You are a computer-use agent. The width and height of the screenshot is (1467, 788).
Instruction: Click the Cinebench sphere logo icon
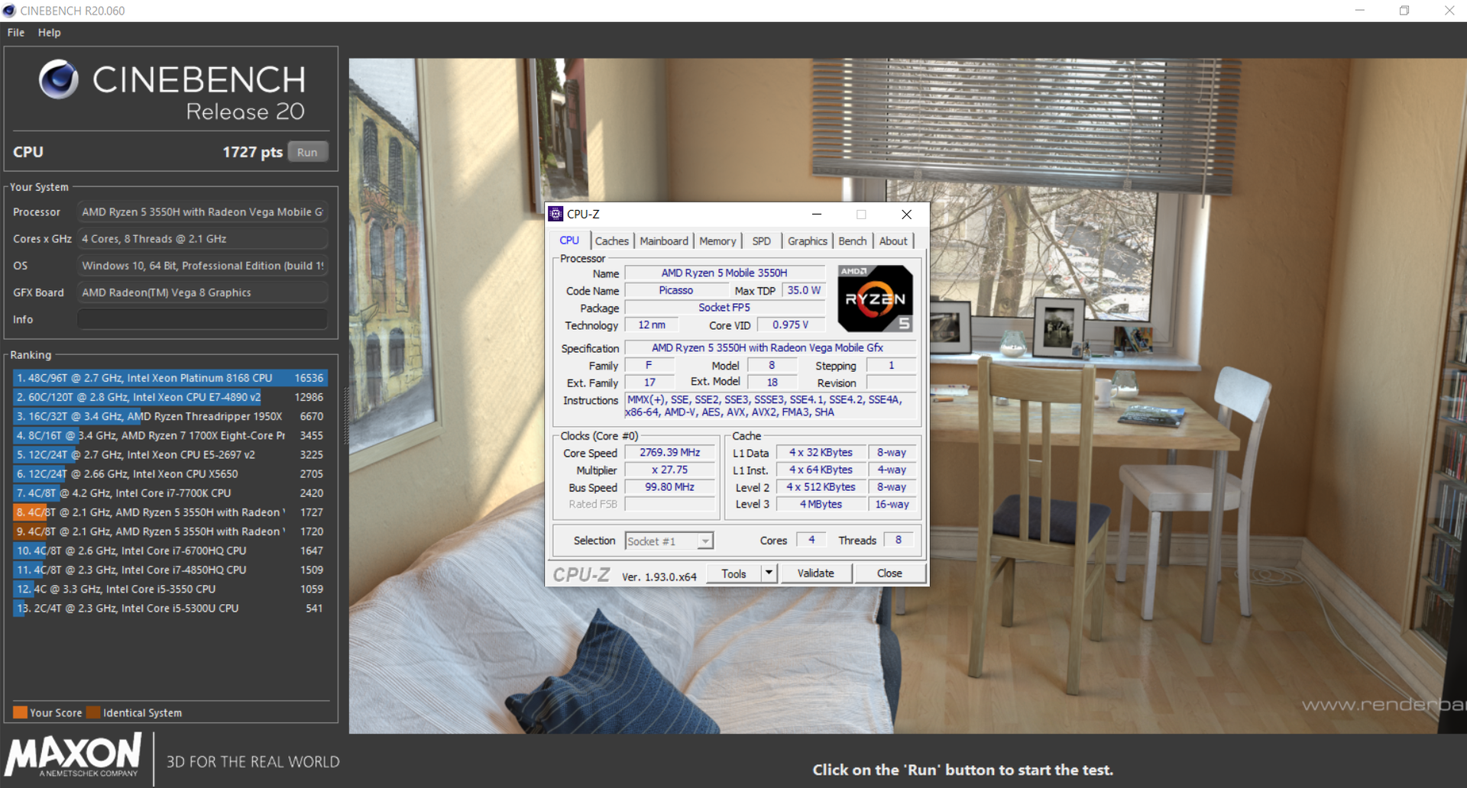[x=59, y=79]
